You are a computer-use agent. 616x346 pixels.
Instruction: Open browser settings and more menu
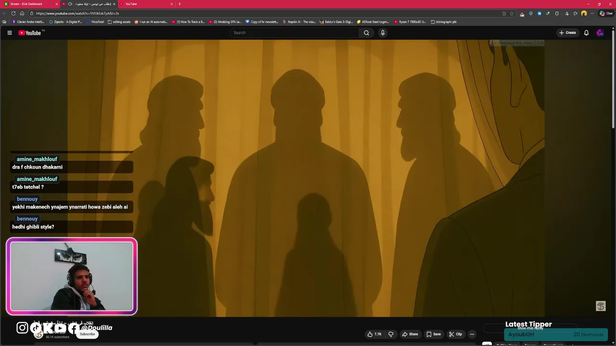tap(592, 13)
